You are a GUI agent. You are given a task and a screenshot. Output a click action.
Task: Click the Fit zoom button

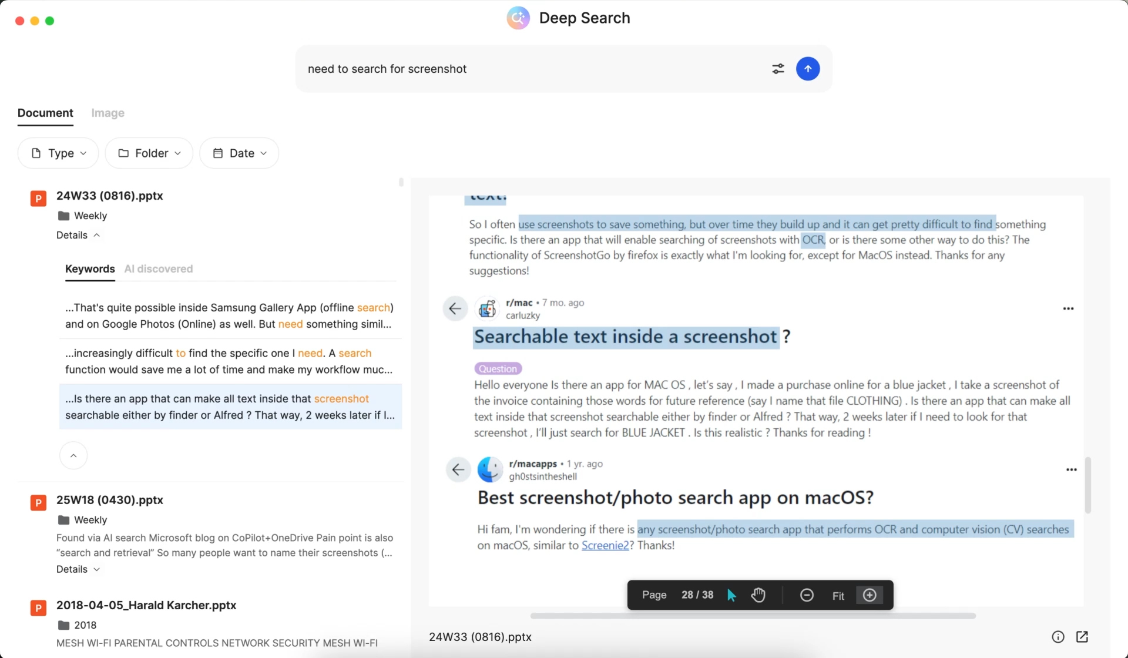click(x=838, y=596)
